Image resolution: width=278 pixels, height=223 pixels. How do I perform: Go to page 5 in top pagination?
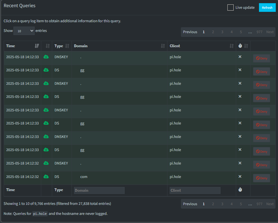click(241, 32)
